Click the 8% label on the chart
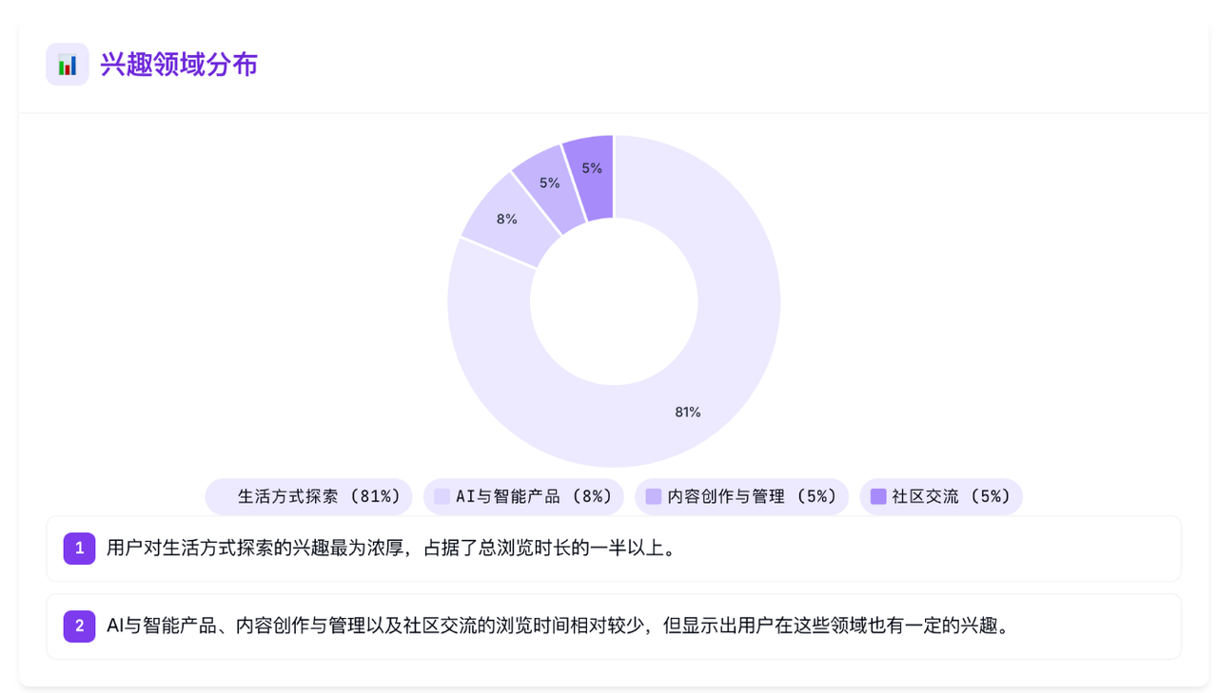1218x693 pixels. coord(507,219)
